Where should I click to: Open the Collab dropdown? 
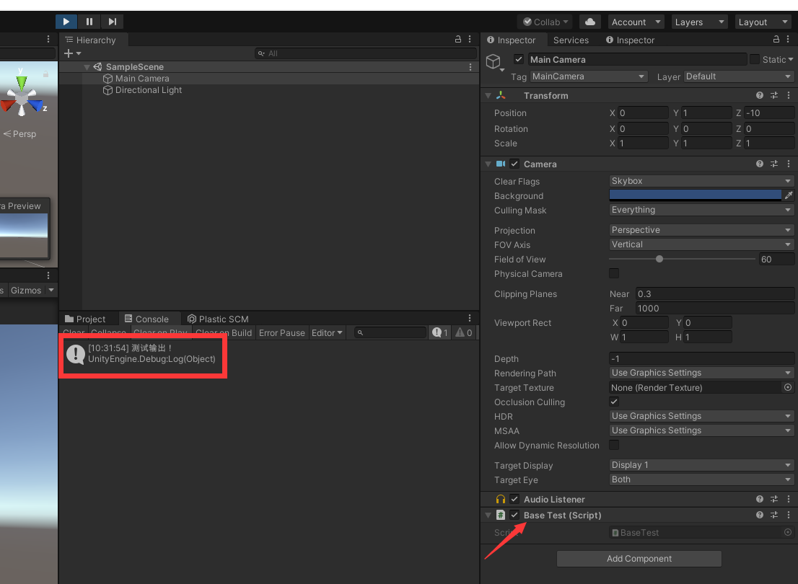pos(545,22)
